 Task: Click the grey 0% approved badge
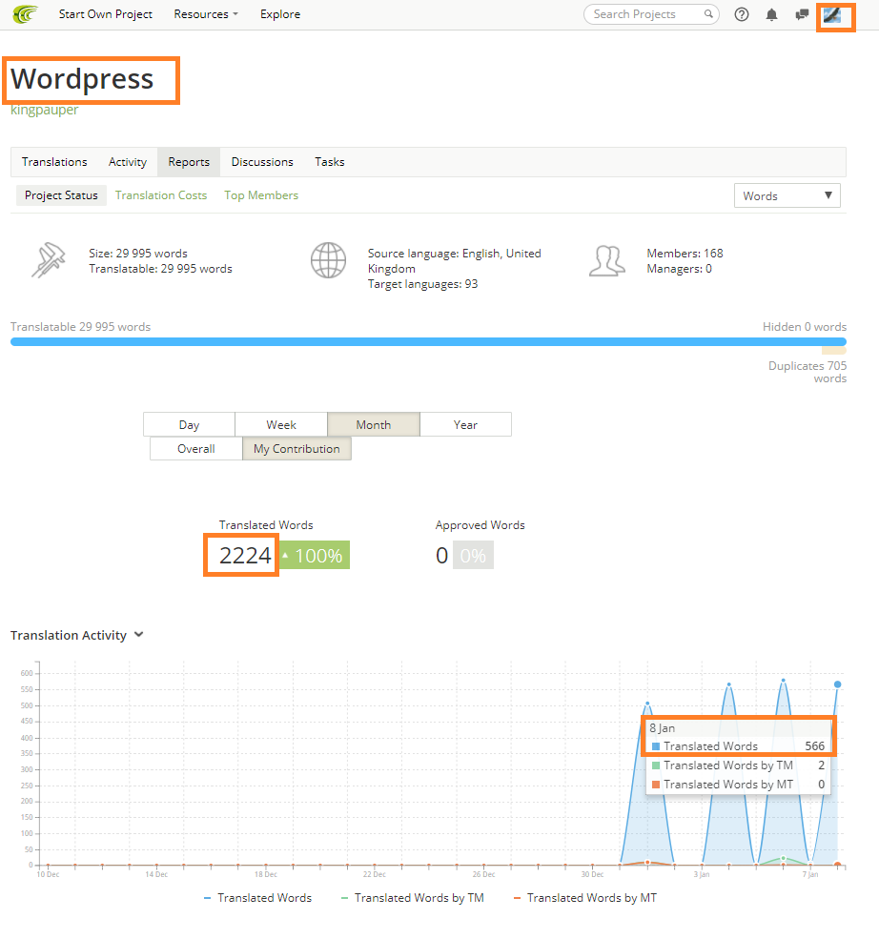(473, 555)
